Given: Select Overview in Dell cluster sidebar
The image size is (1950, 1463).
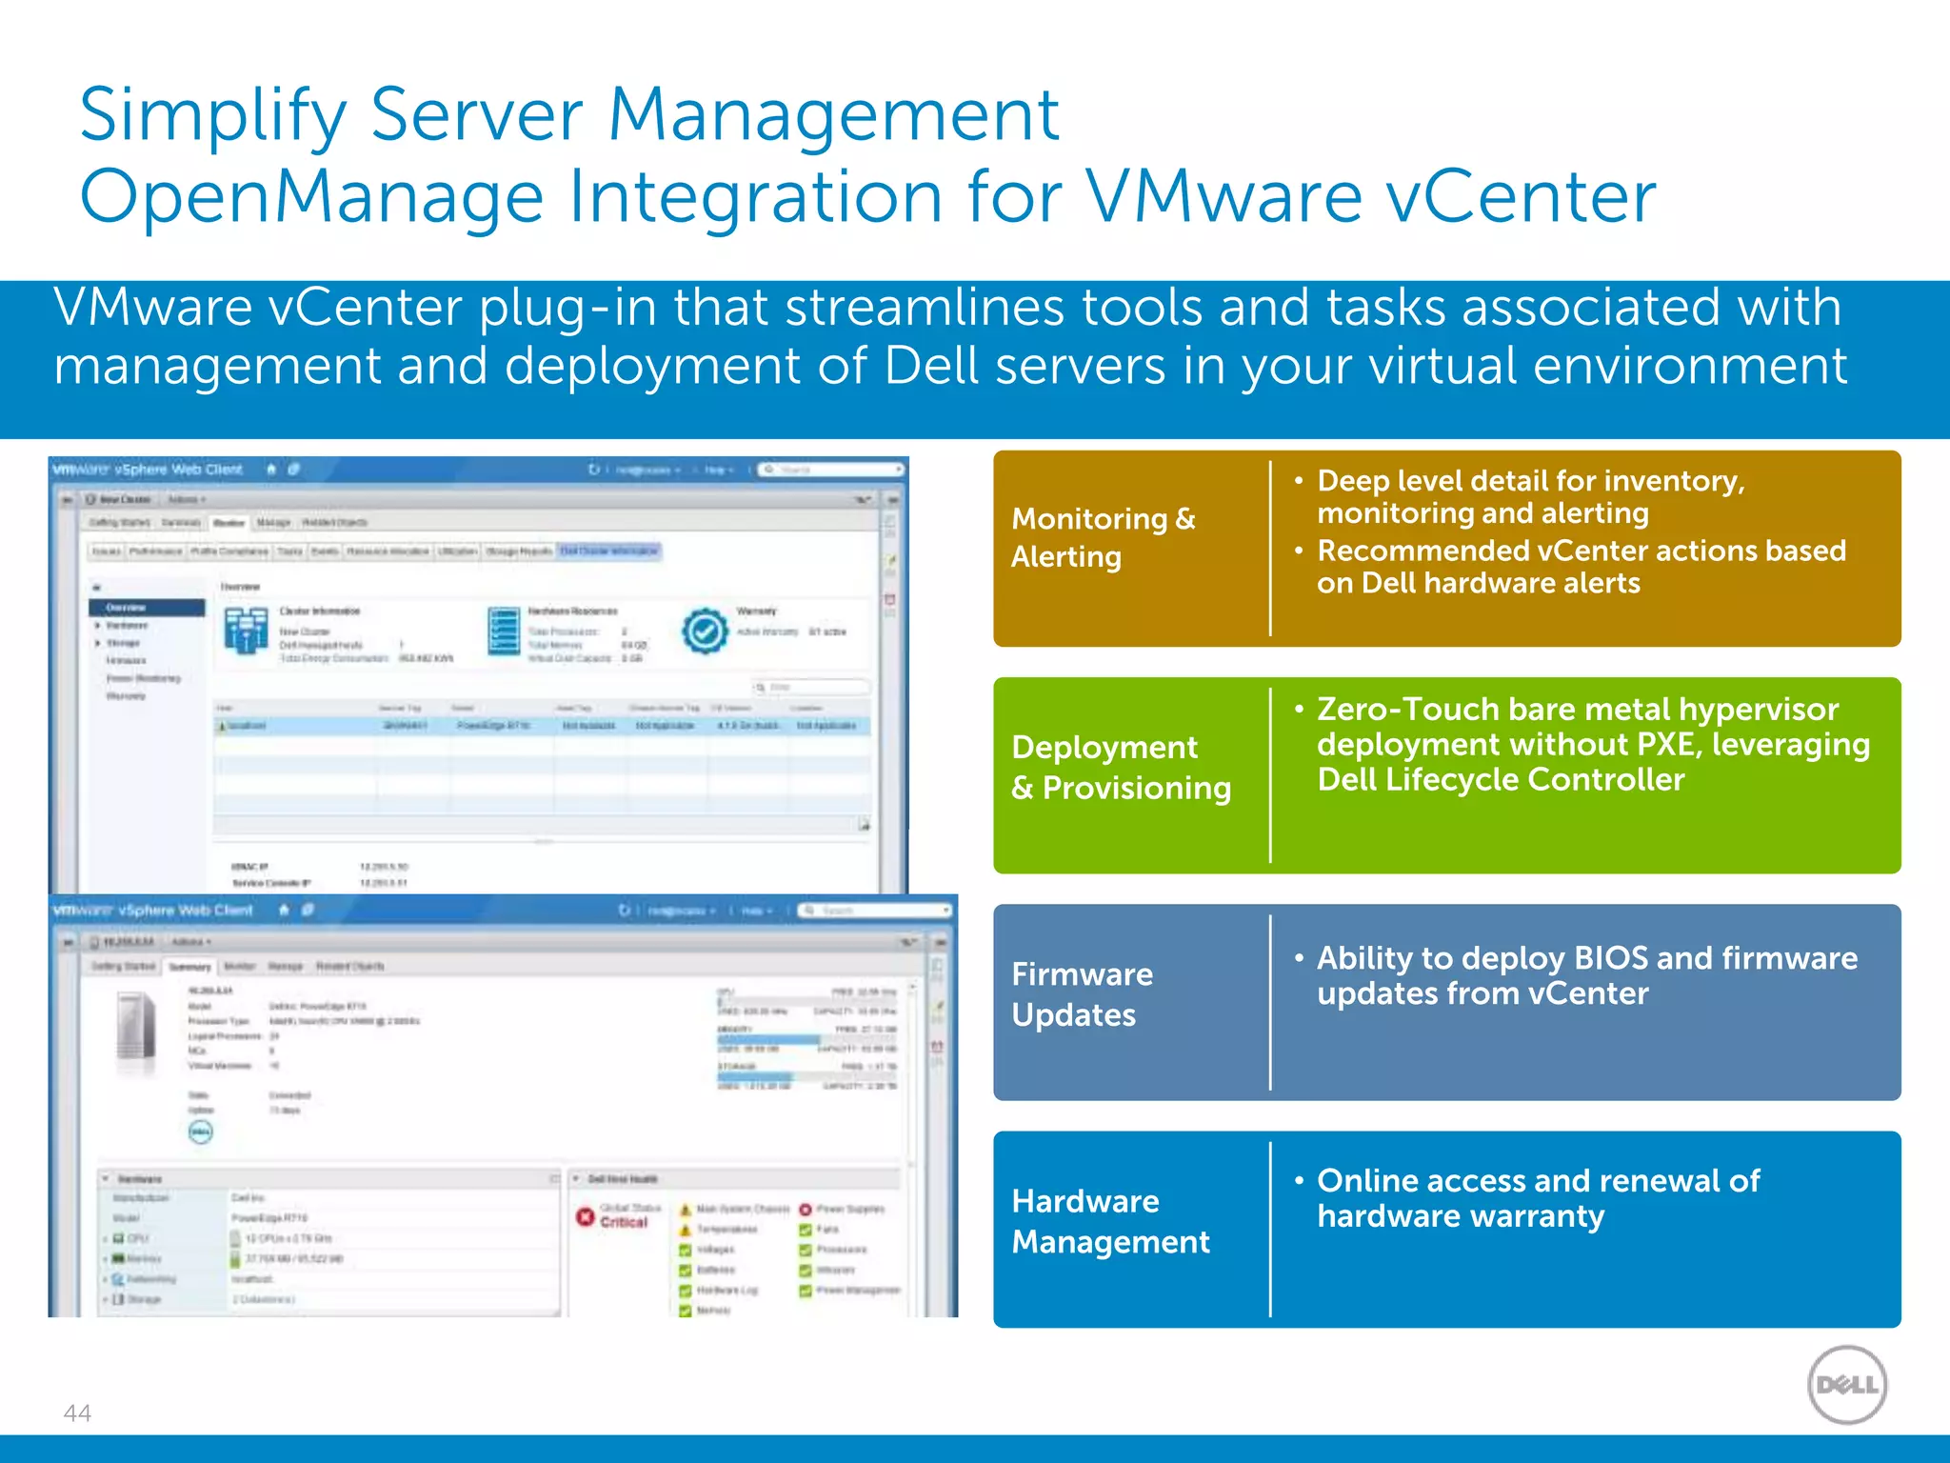Looking at the screenshot, I should 148,608.
